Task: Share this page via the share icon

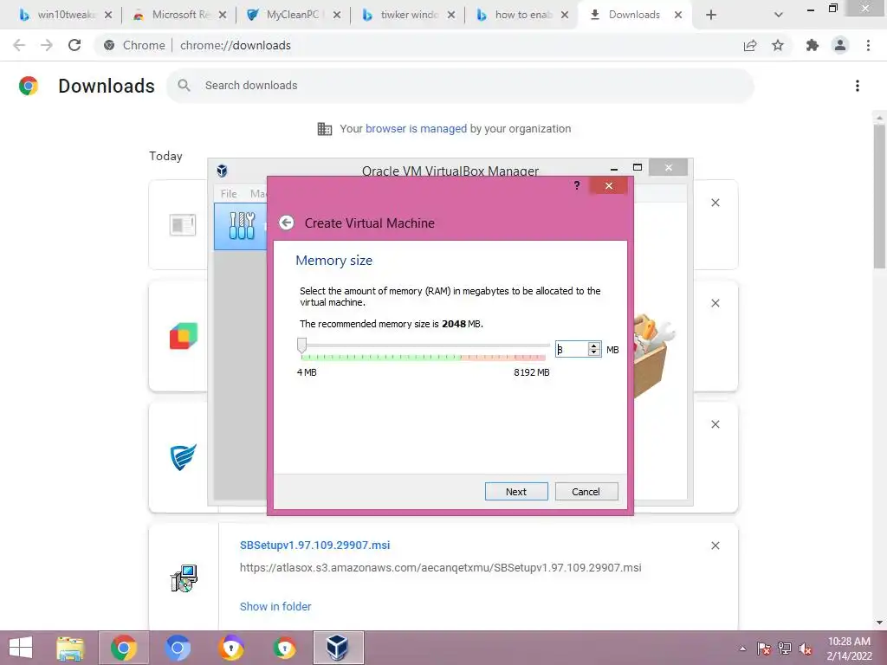Action: [x=750, y=45]
